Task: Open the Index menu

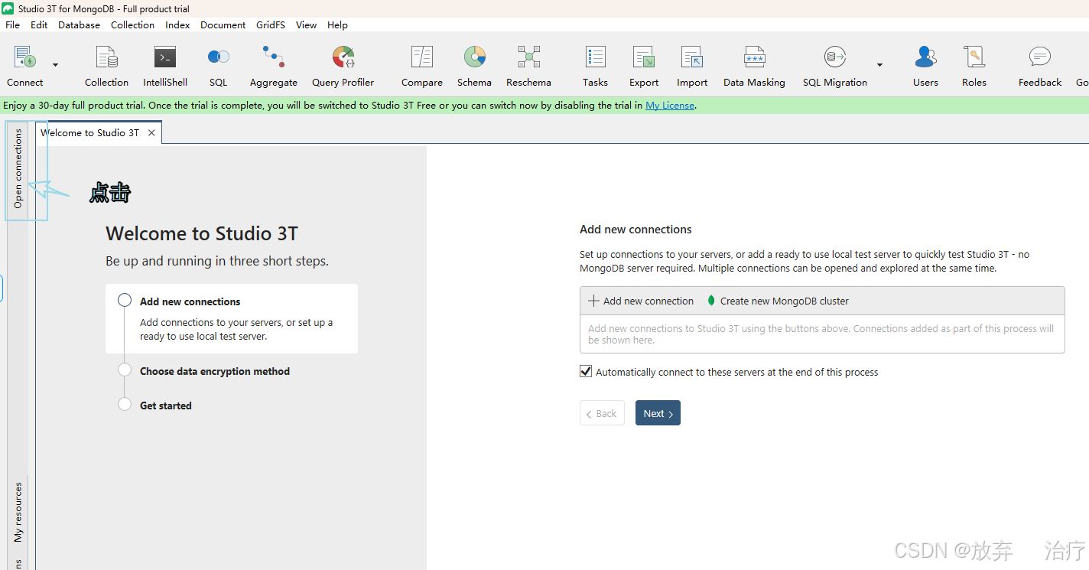Action: click(x=177, y=24)
